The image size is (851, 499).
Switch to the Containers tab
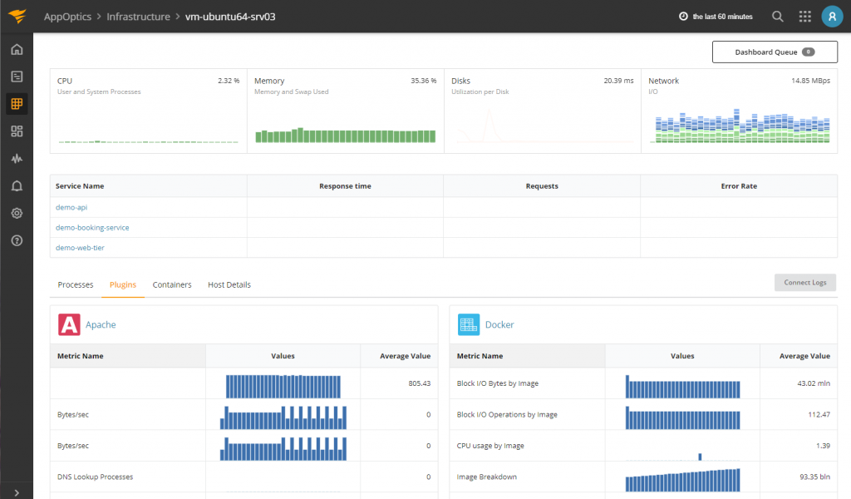tap(172, 285)
